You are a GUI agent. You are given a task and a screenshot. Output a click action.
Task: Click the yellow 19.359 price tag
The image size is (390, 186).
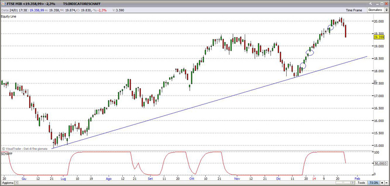[x=379, y=37]
